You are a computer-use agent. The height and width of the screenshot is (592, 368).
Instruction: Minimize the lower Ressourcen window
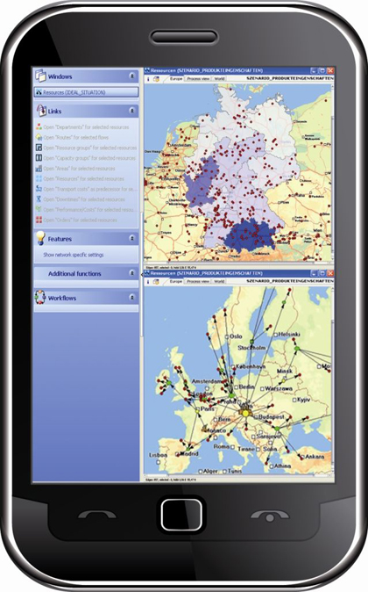[x=314, y=273]
